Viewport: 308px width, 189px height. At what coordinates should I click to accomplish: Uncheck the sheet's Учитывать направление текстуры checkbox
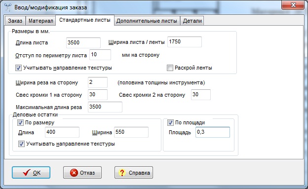click(x=18, y=68)
